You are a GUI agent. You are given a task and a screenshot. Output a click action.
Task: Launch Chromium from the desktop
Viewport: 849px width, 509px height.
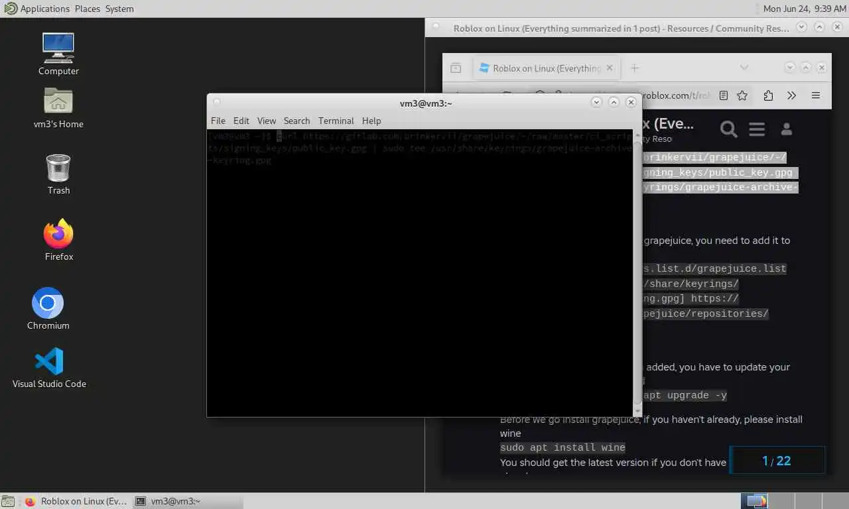pos(48,309)
